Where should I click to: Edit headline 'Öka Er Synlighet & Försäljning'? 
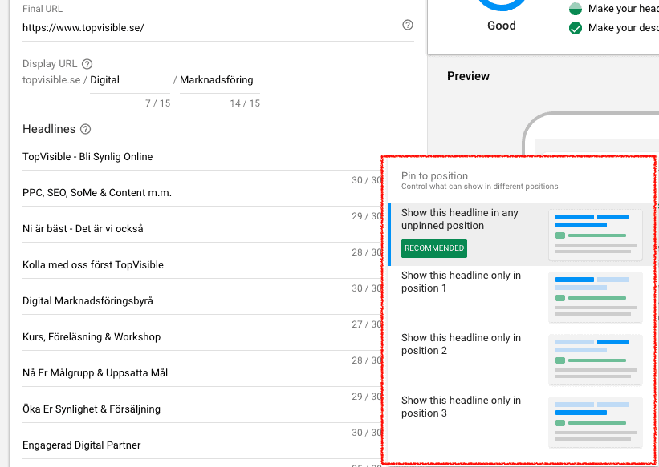pyautogui.click(x=201, y=409)
